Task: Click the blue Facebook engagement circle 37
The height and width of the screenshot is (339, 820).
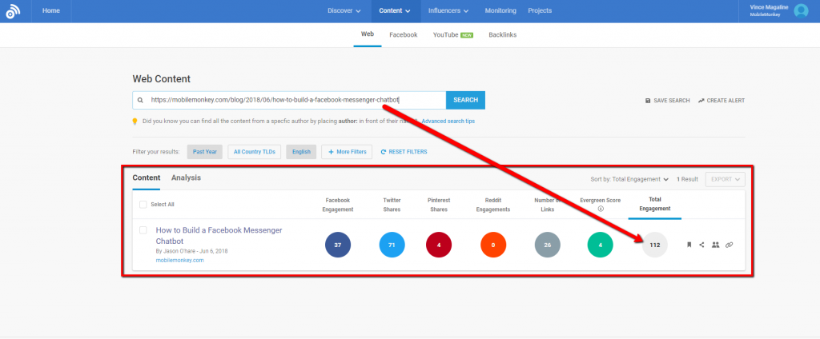Action: [x=338, y=245]
